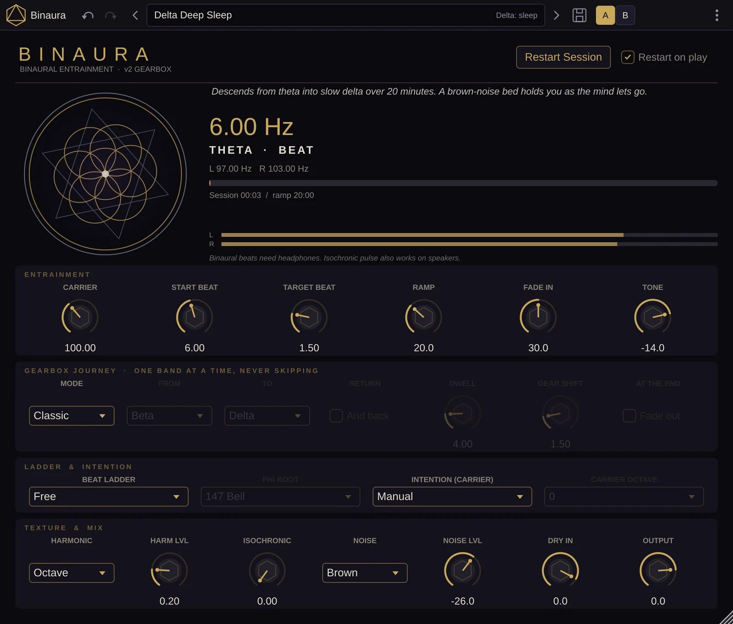Click the sacred geometry visualizer circle
The height and width of the screenshot is (624, 733).
pyautogui.click(x=105, y=174)
